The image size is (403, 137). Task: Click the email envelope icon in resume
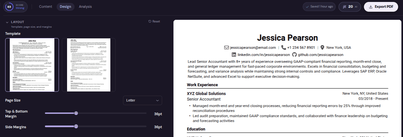click(227, 48)
